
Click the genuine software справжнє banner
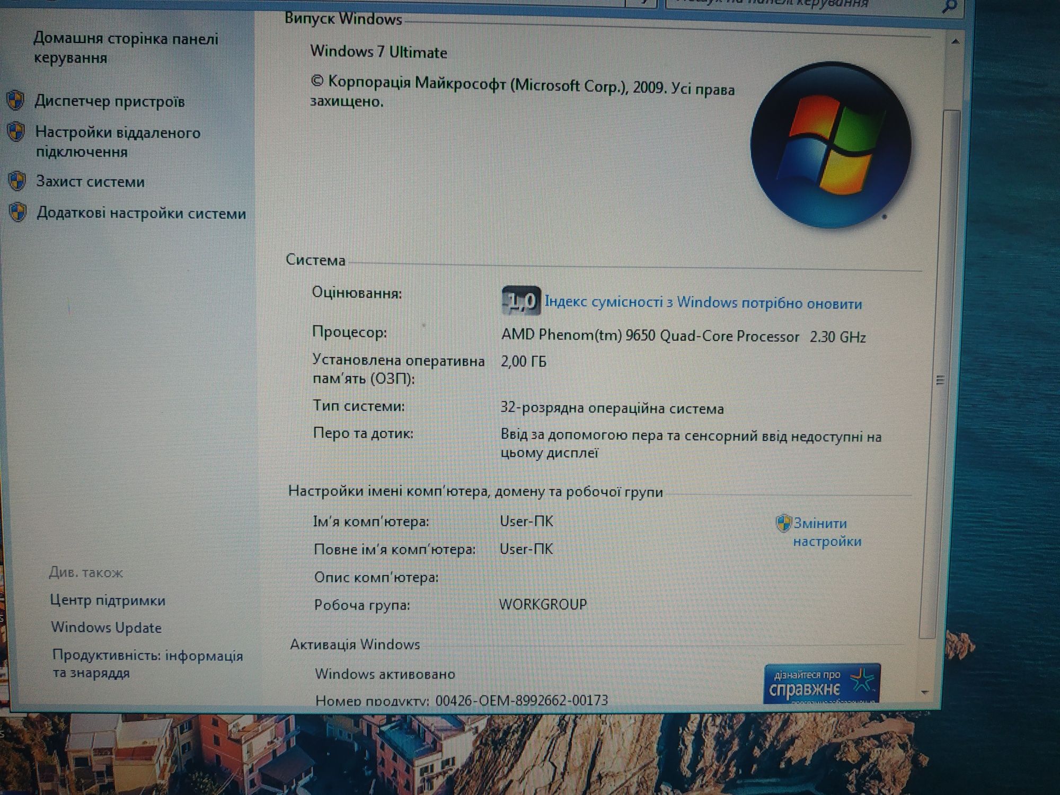821,684
